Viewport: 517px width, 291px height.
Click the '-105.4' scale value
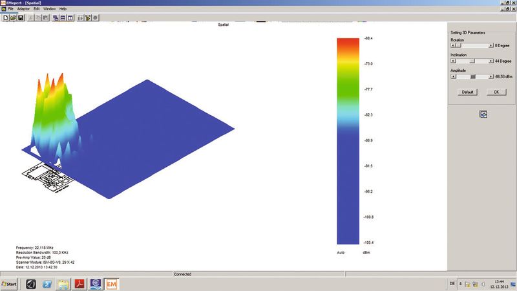coord(368,242)
